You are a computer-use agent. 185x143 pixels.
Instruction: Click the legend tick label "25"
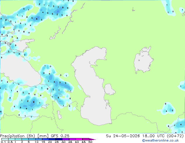coord(57,142)
